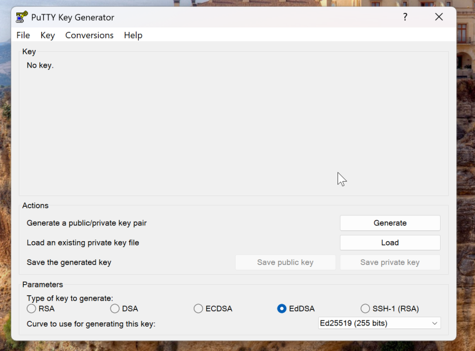The height and width of the screenshot is (351, 475).
Task: Click the Load button
Action: [390, 242]
